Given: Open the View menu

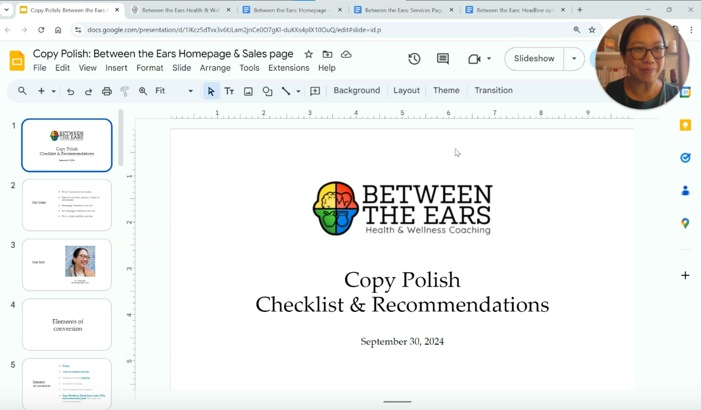Looking at the screenshot, I should 88,68.
